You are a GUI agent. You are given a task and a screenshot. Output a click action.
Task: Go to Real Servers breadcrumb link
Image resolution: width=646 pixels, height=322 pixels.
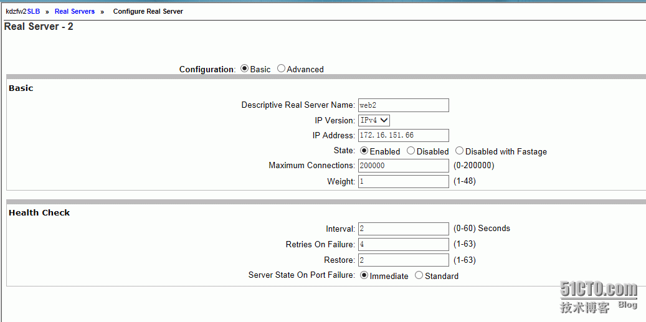pos(75,12)
